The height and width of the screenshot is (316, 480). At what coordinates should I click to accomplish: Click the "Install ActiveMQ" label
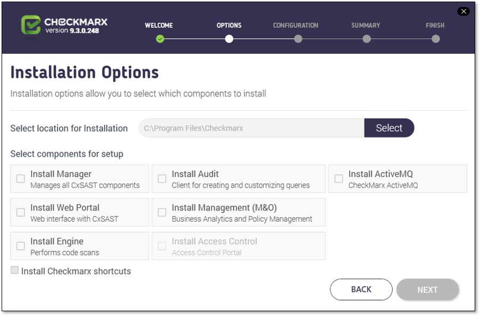point(380,174)
